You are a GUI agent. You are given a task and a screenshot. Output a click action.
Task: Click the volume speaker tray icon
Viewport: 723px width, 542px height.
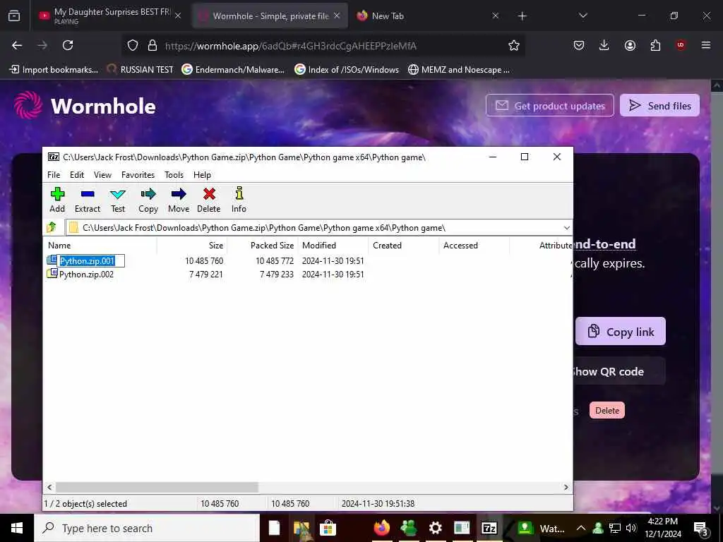click(x=631, y=528)
